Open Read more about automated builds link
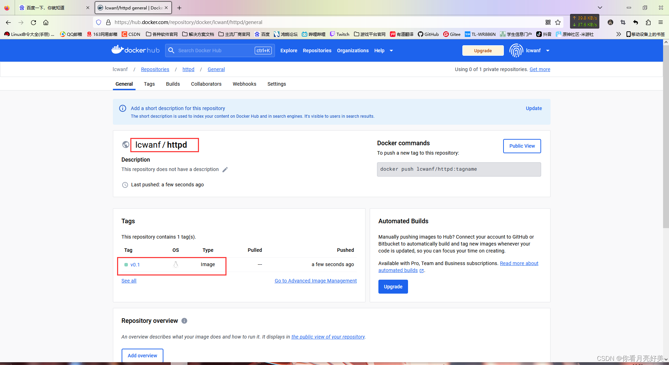The width and height of the screenshot is (669, 365). tap(519, 263)
